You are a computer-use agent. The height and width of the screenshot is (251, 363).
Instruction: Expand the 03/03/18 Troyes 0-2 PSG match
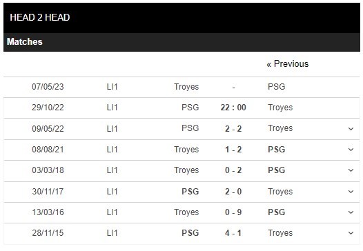point(351,170)
